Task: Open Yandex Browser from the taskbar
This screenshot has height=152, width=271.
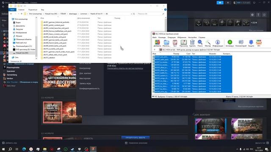Action: (x=31, y=149)
